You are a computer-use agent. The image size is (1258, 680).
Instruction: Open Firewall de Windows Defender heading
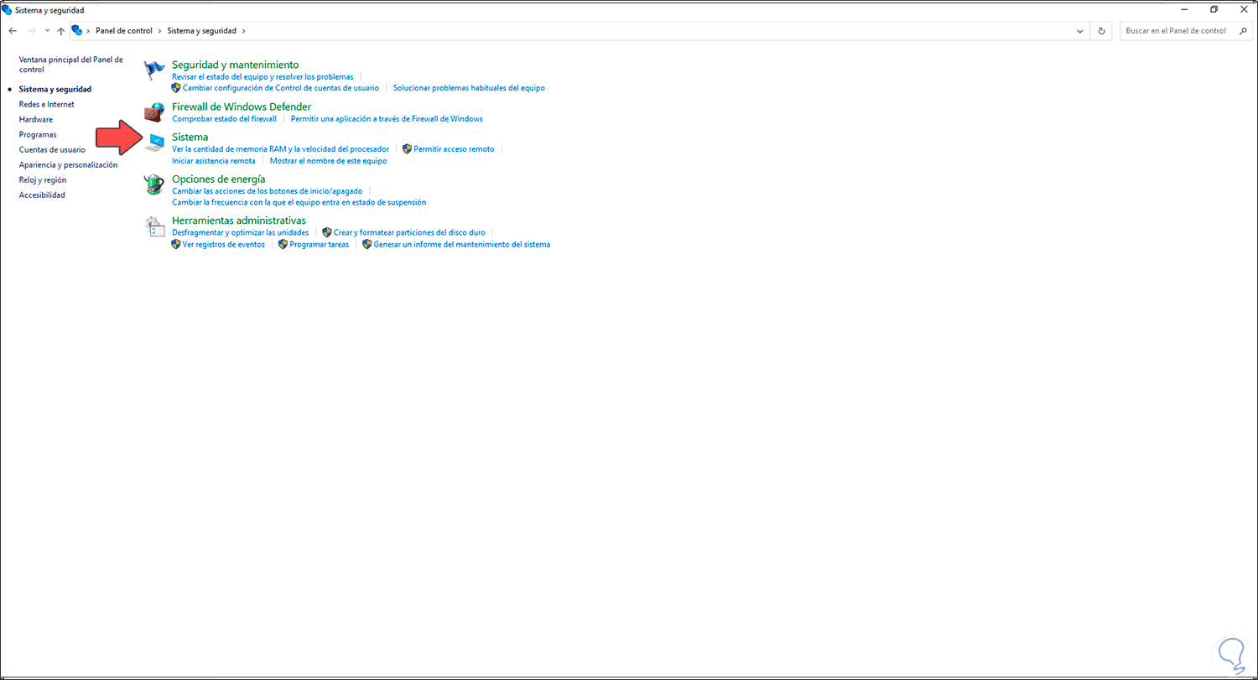[x=242, y=106]
